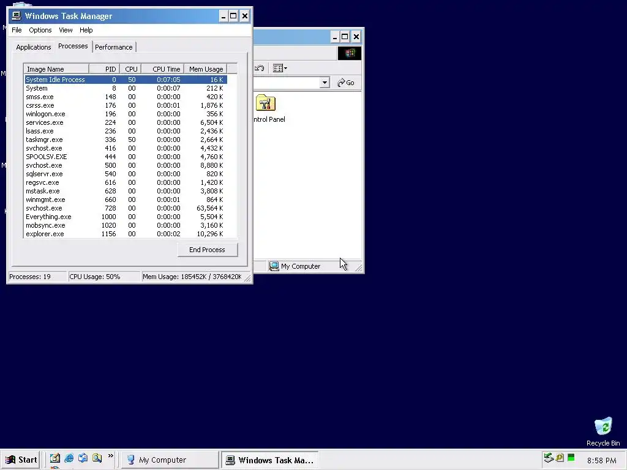The height and width of the screenshot is (470, 627).
Task: Click the Undo icon in My Computer toolbar
Action: [259, 69]
